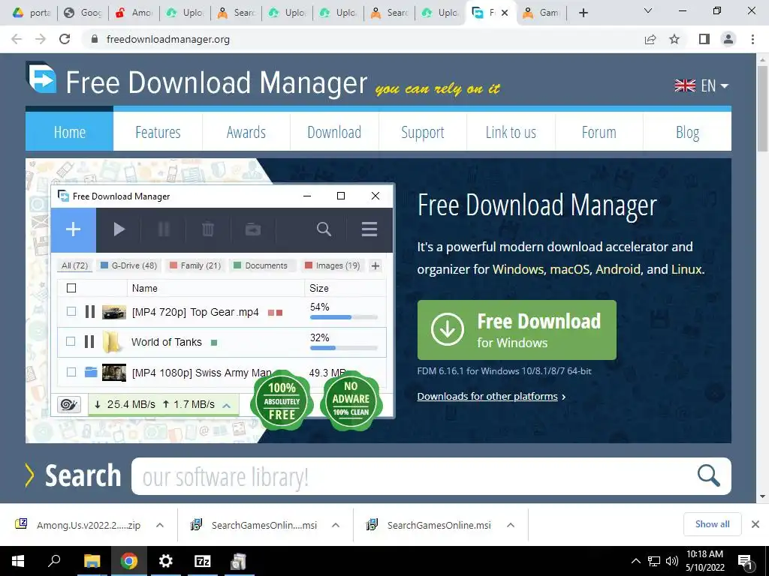Click the trash delete icon in FDM preview

point(208,229)
